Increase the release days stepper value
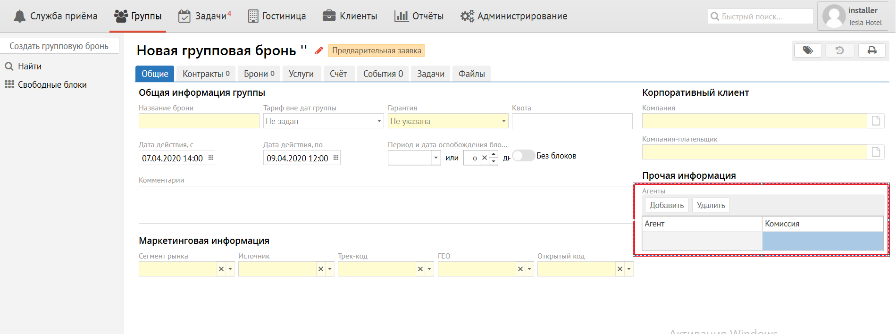 (494, 154)
